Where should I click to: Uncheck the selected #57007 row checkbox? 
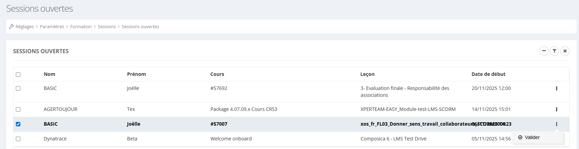[x=18, y=124]
